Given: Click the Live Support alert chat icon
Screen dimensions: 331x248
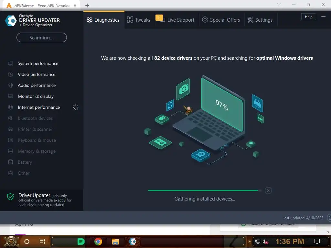Looking at the screenshot, I should point(160,18).
